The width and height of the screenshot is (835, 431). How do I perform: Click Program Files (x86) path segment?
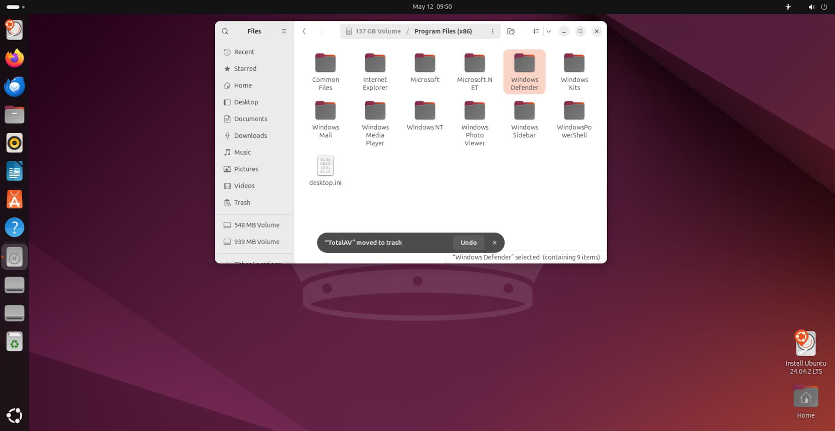point(443,31)
